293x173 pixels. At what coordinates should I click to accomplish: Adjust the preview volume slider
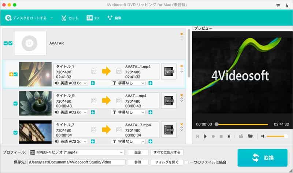(277, 136)
